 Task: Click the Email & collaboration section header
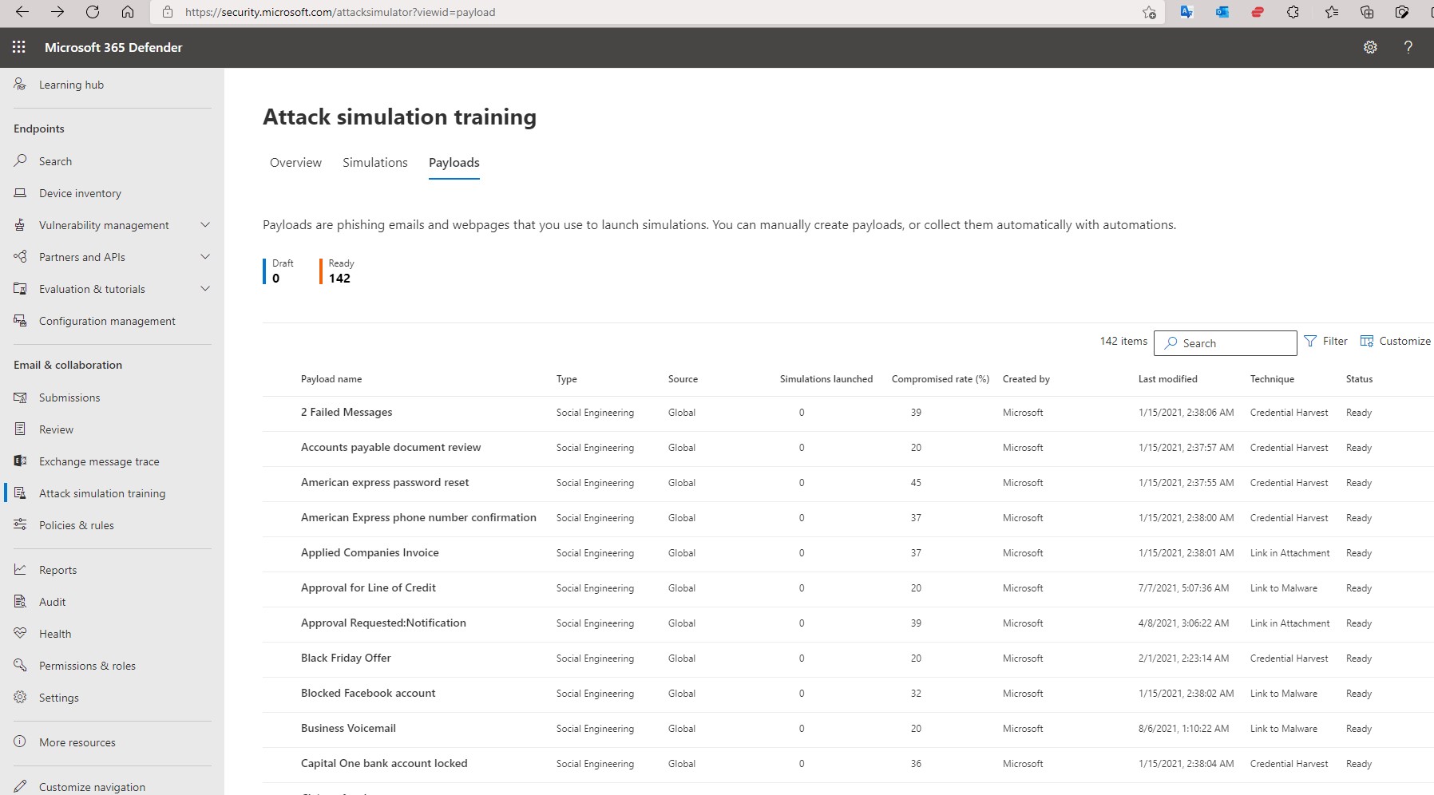point(68,365)
